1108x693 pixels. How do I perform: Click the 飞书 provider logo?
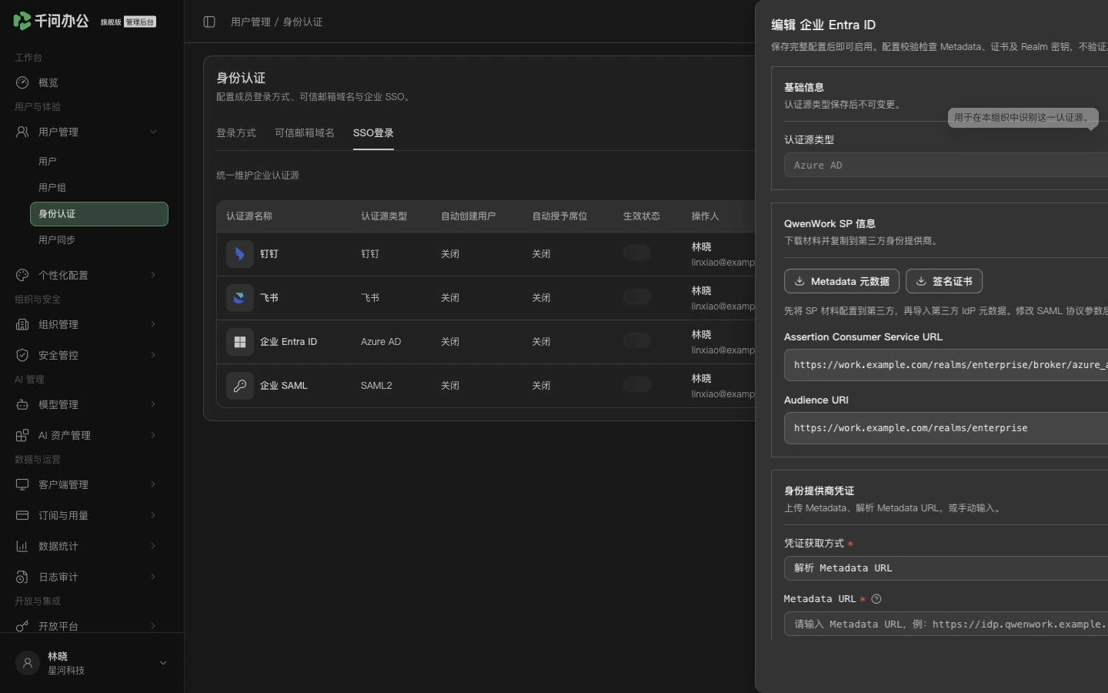tap(240, 298)
